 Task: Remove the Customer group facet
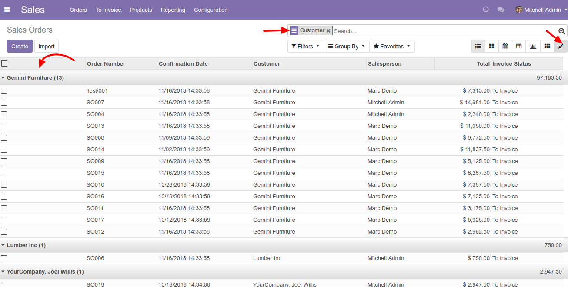(x=328, y=31)
